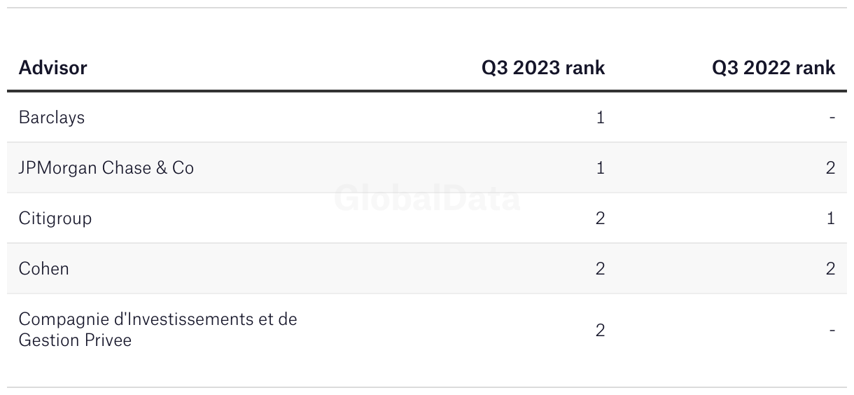Click the Barclays advisor name
This screenshot has height=395, width=854.
(x=52, y=118)
